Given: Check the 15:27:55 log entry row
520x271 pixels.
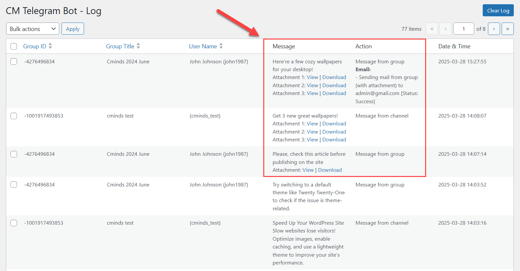Looking at the screenshot, I should [x=14, y=61].
